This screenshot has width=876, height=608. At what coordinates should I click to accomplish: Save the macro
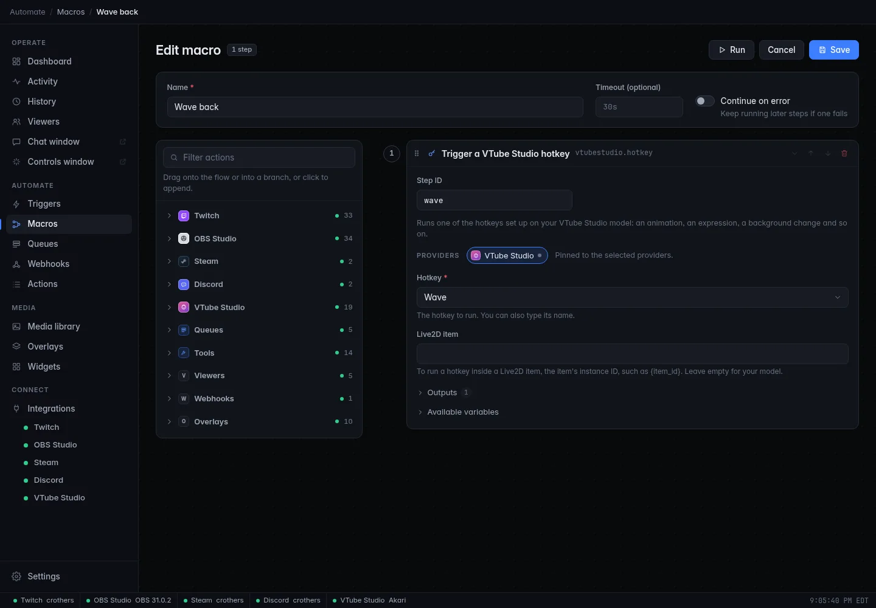(833, 50)
